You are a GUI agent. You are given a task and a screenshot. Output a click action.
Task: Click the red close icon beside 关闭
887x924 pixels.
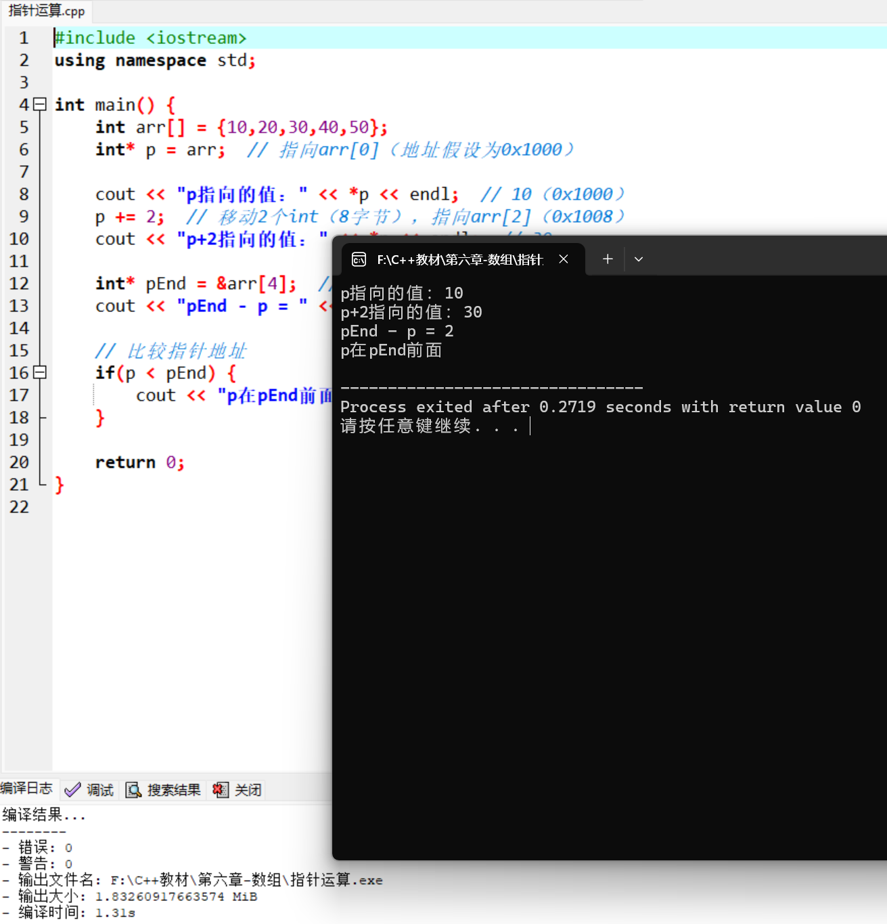point(220,790)
